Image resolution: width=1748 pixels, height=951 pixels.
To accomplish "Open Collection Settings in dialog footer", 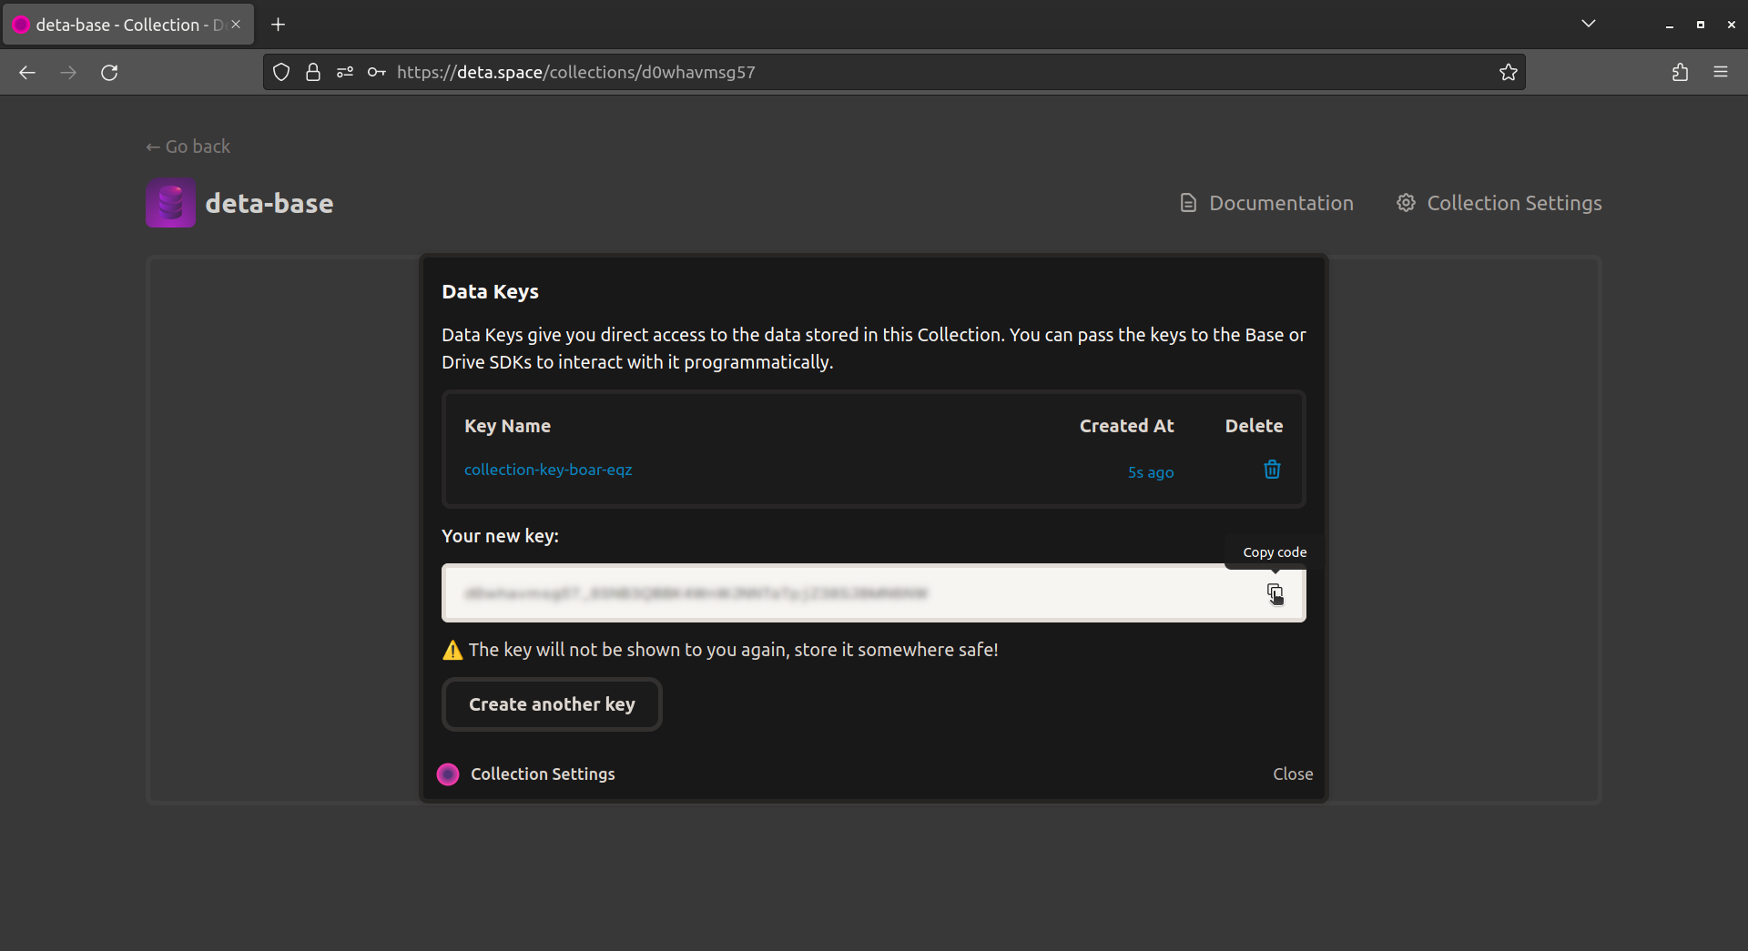I will tap(543, 774).
